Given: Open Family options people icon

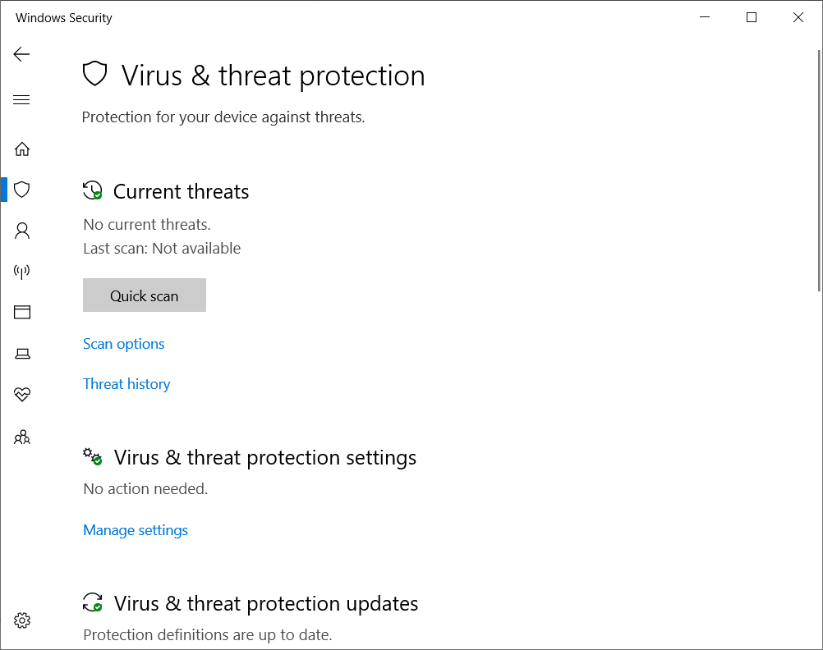Looking at the screenshot, I should pyautogui.click(x=22, y=437).
